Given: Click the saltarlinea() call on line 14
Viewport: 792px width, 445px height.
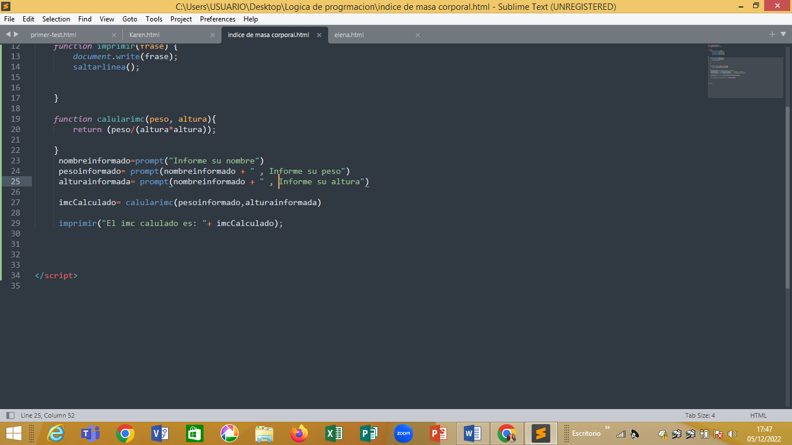Looking at the screenshot, I should (x=107, y=67).
